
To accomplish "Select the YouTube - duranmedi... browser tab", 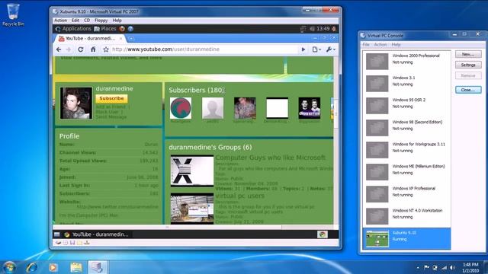I will tap(90, 39).
